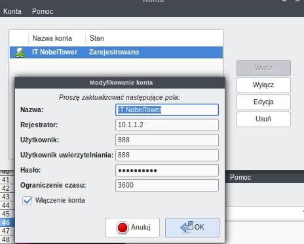Focus the Użytkownik uwierzytelniania field
Screen dimensions: 304x244
(x=167, y=155)
